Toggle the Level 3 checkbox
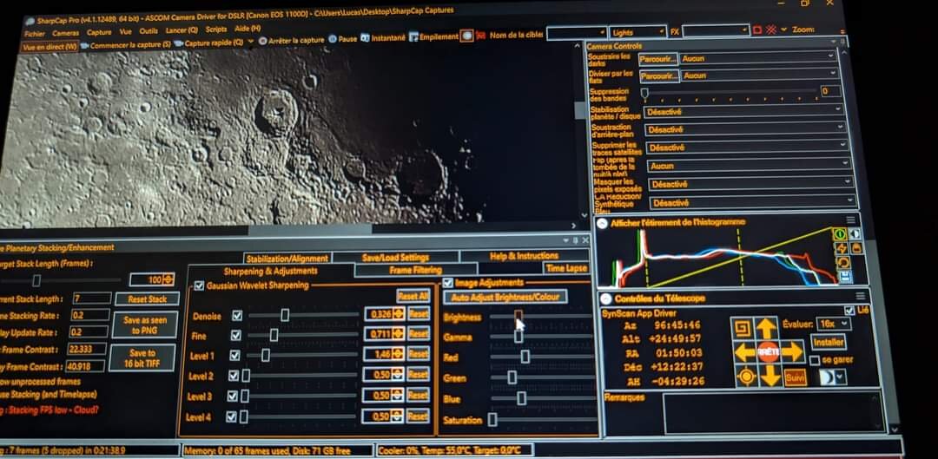 pyautogui.click(x=233, y=397)
